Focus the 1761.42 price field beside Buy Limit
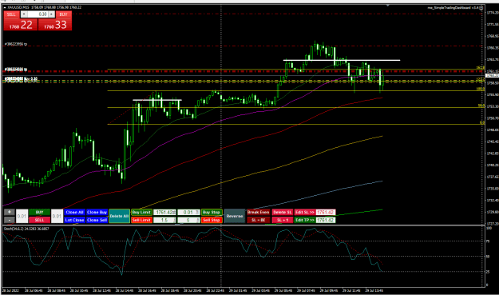This screenshot has height=295, width=499. (x=164, y=212)
